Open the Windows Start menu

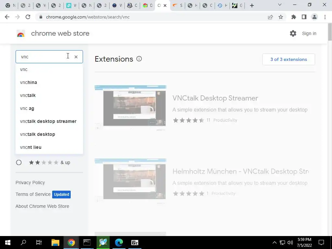pos(8,243)
